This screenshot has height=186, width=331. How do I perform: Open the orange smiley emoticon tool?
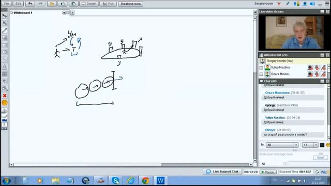(5, 103)
